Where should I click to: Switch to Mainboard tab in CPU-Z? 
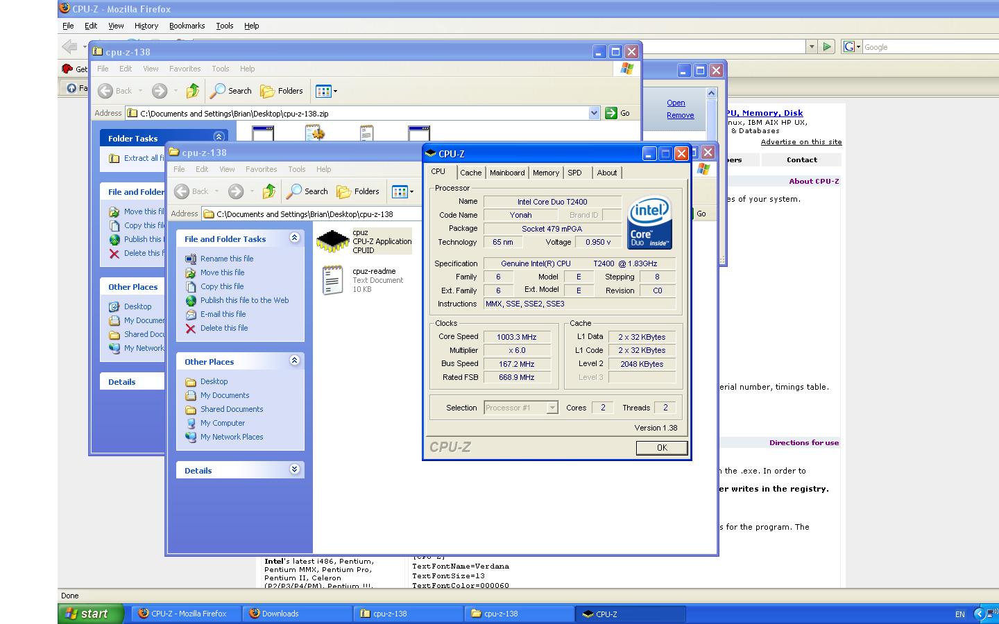507,173
